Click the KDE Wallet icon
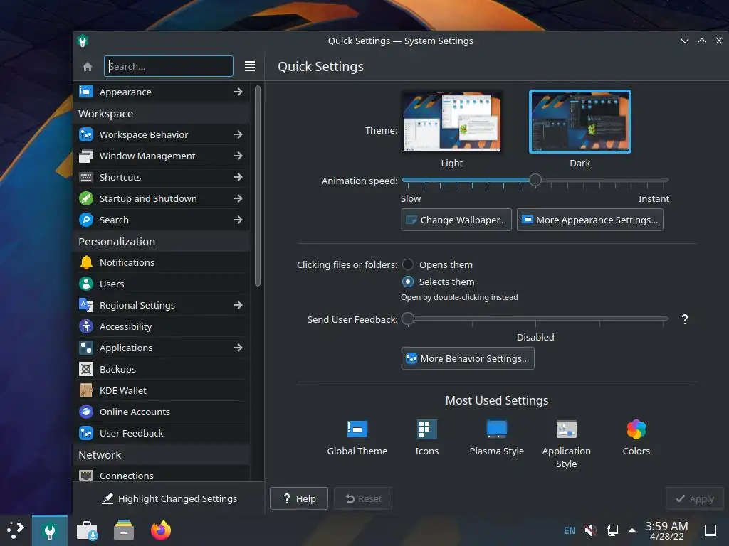Viewport: 729px width, 546px height. 86,390
